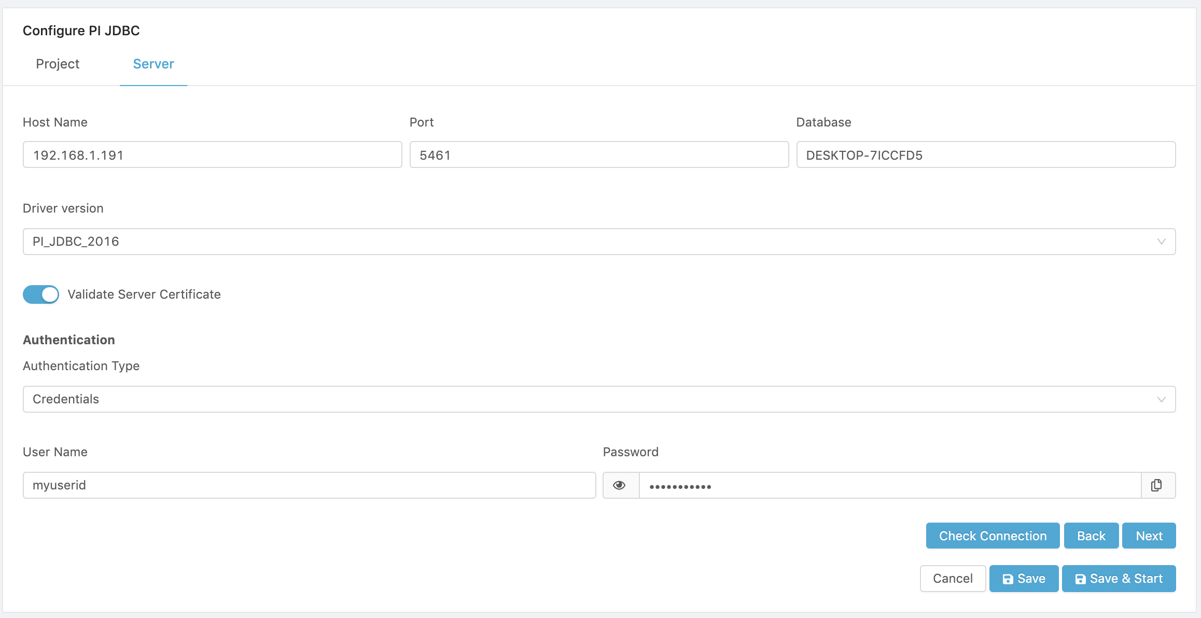Viewport: 1201px width, 618px height.
Task: Click the Driver version label
Action: coord(63,208)
